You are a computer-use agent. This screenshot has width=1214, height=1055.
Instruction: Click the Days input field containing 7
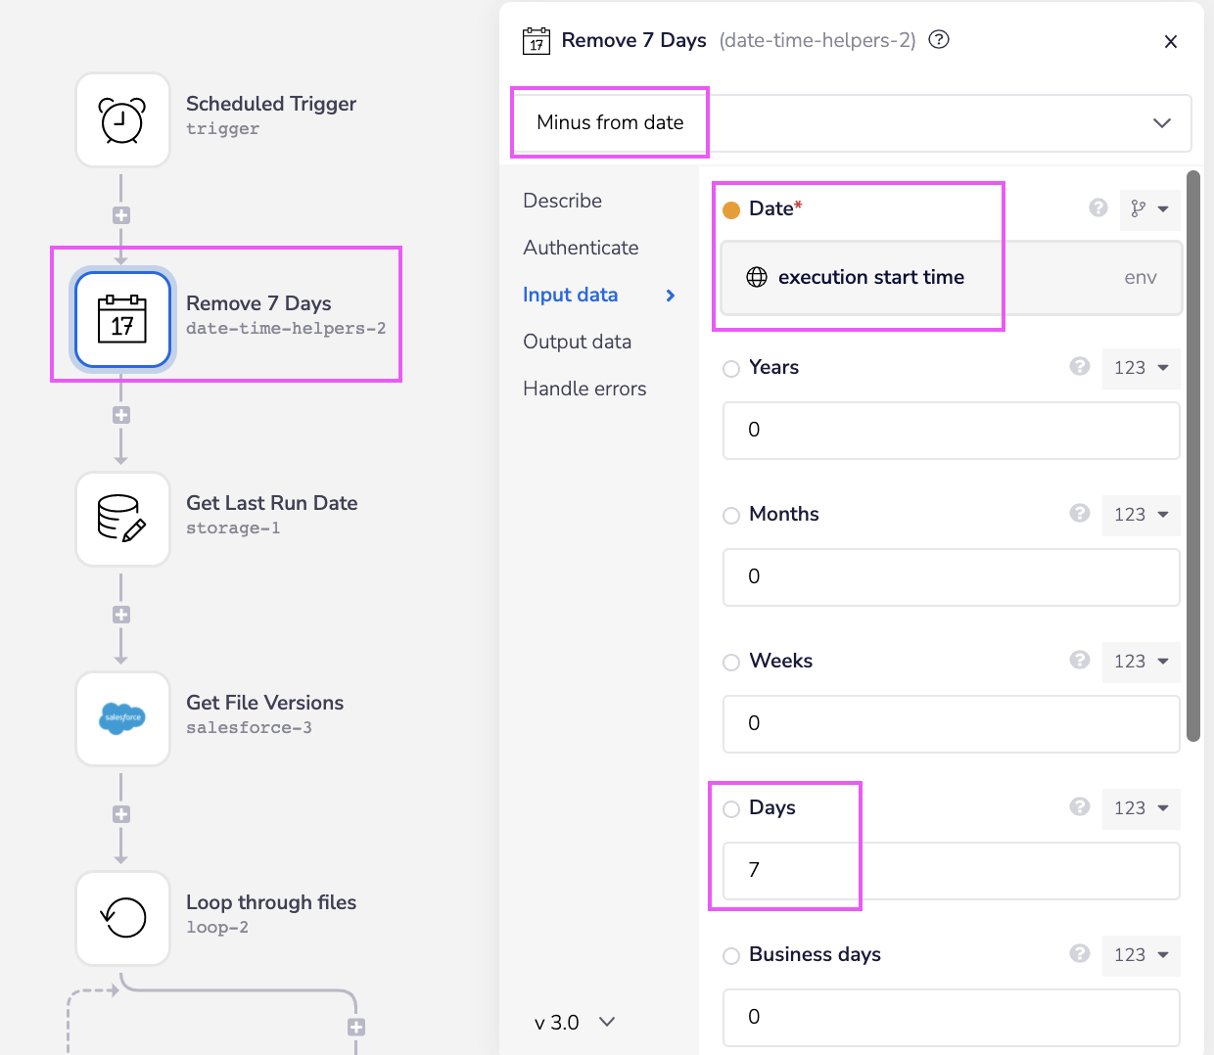pos(950,870)
